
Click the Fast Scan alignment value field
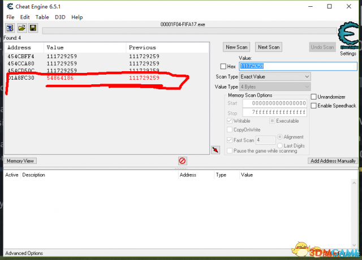pyautogui.click(x=265, y=140)
